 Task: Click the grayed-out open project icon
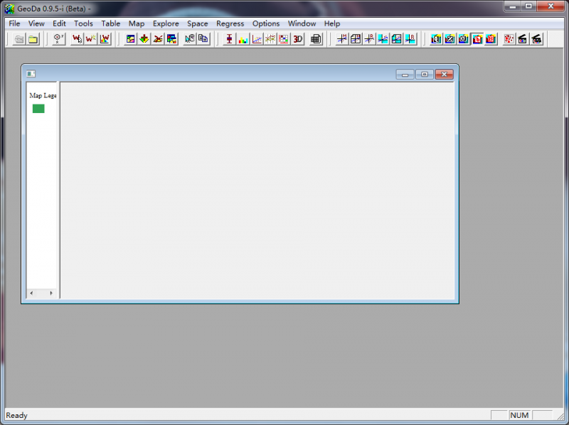click(19, 39)
